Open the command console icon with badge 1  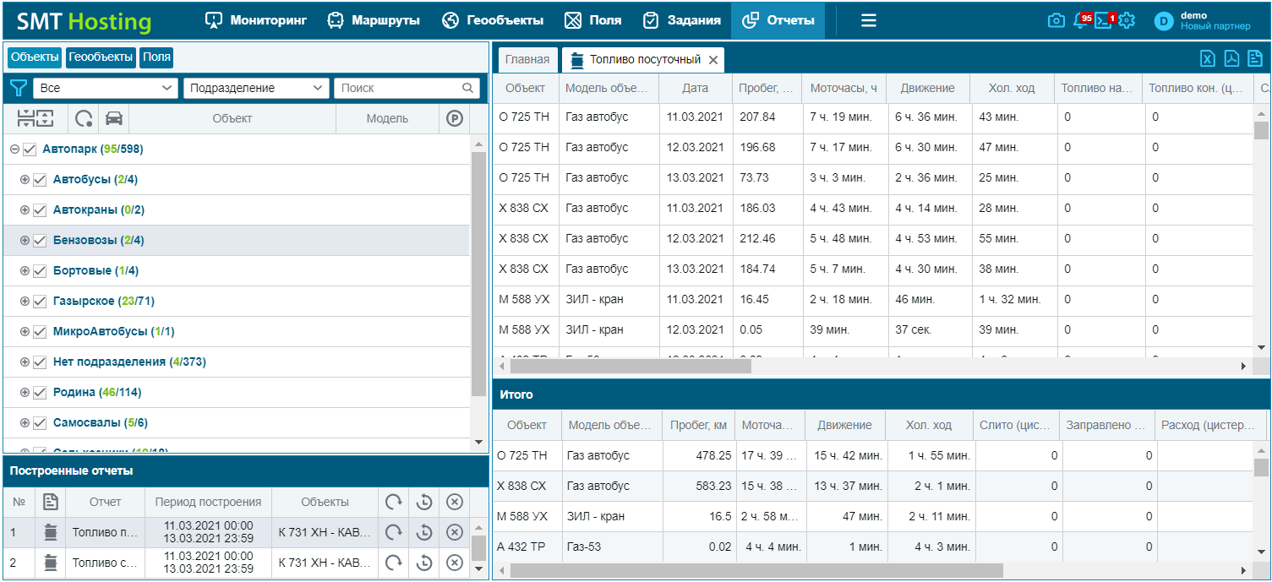(1104, 20)
